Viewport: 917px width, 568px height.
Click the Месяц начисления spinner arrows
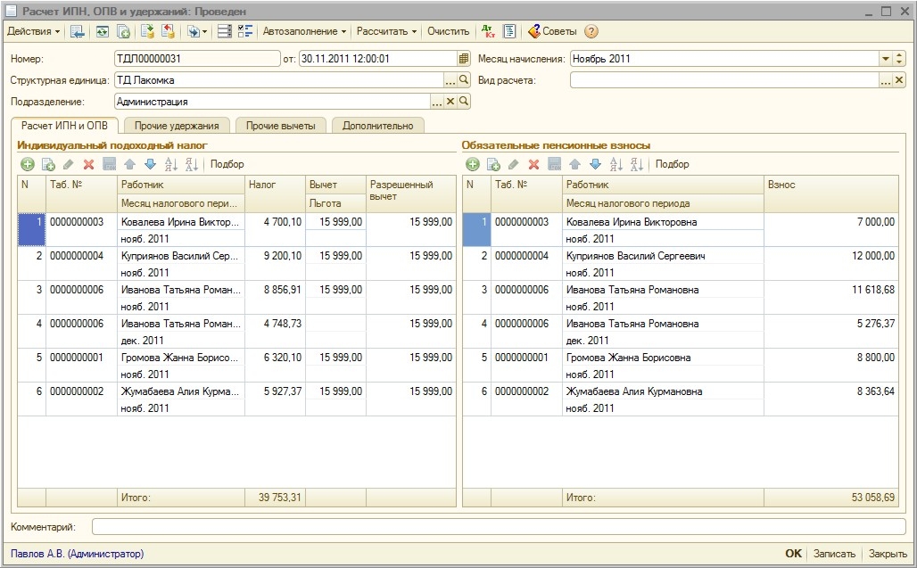(x=899, y=59)
